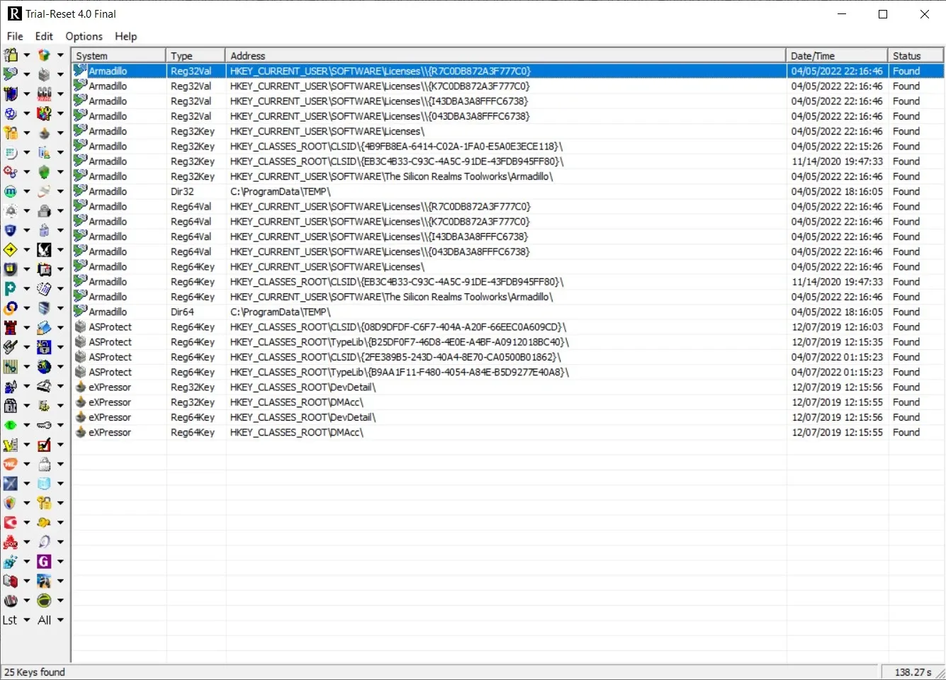Viewport: 946px width, 680px height.
Task: Select the orange WL circle icon
Action: point(11,464)
